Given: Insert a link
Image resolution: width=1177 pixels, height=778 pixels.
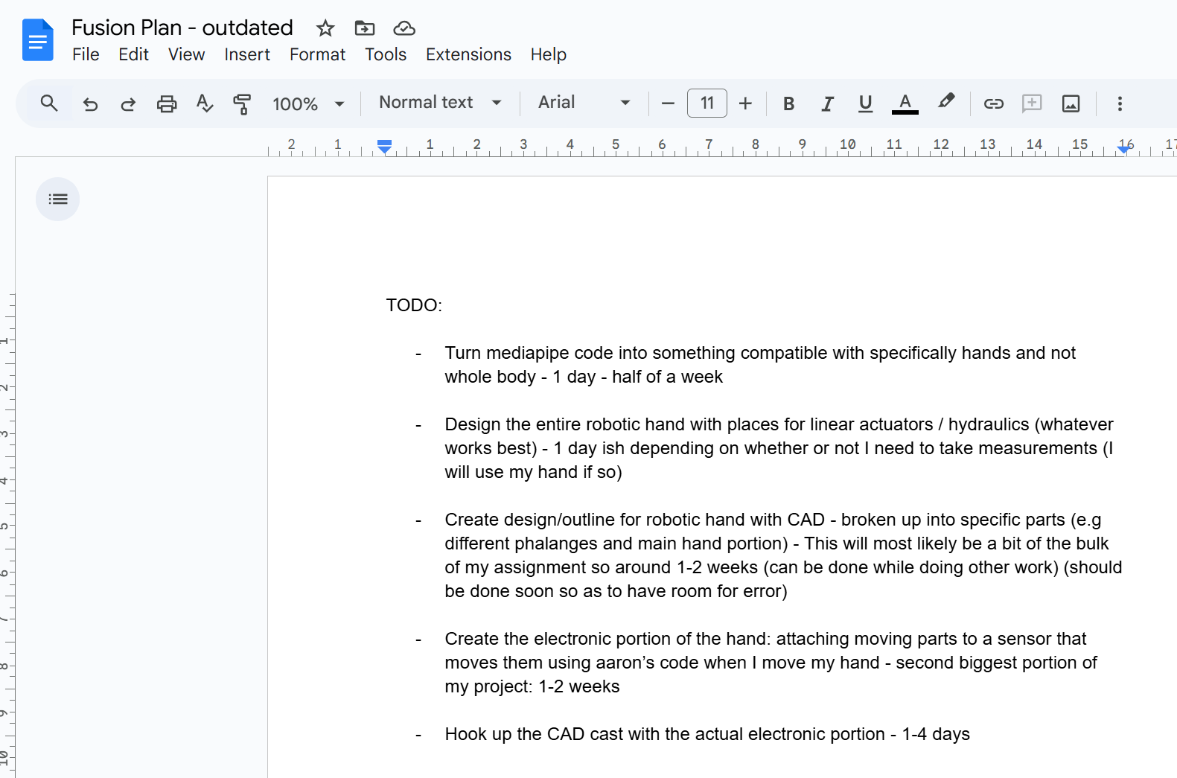Looking at the screenshot, I should (x=994, y=103).
